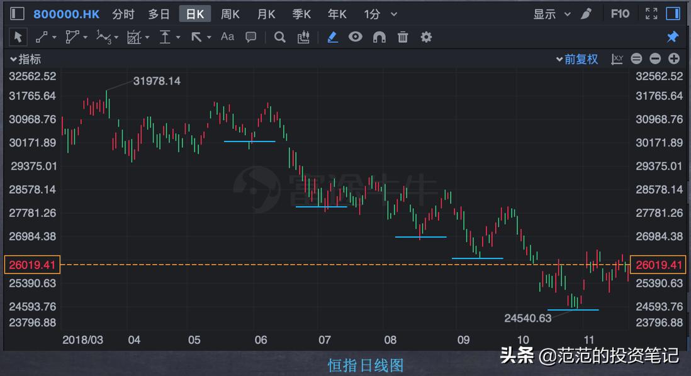
Task: Toggle visibility of drawings with eye icon
Action: coord(355,37)
